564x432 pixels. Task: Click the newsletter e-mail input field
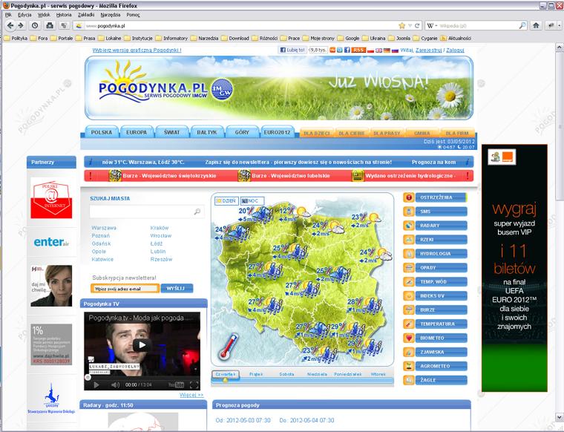click(x=125, y=289)
